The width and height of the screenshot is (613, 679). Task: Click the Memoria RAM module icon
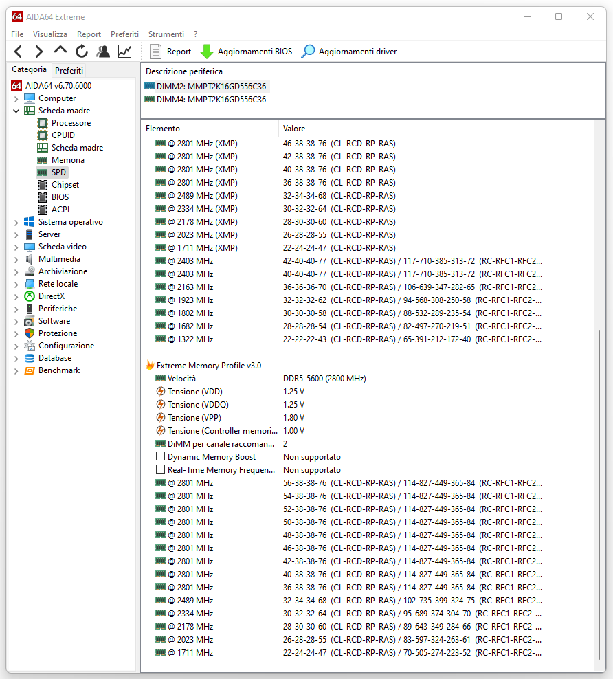[x=43, y=160]
